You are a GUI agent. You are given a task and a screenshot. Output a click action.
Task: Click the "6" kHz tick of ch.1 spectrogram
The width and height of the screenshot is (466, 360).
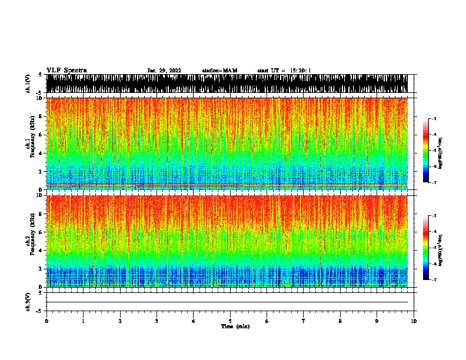click(41, 135)
